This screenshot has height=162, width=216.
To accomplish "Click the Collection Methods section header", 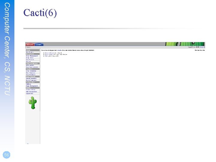I will (33, 63).
